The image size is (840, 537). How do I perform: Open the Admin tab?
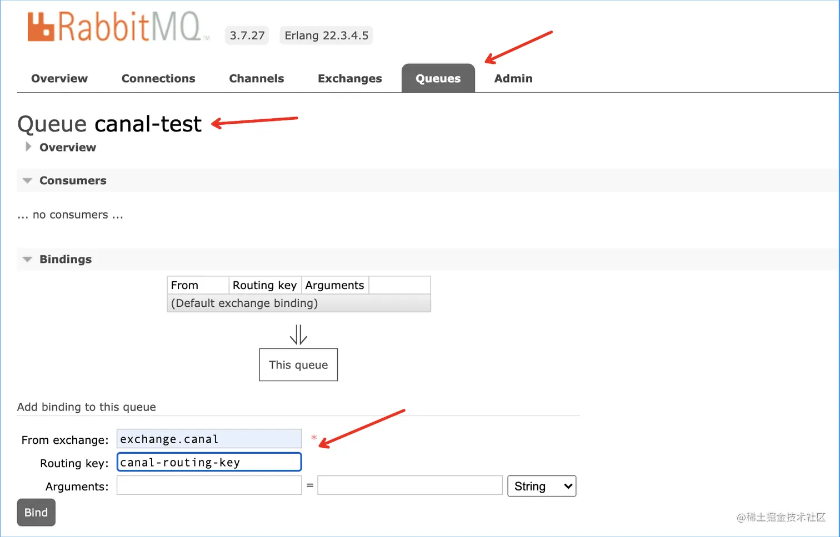click(513, 78)
